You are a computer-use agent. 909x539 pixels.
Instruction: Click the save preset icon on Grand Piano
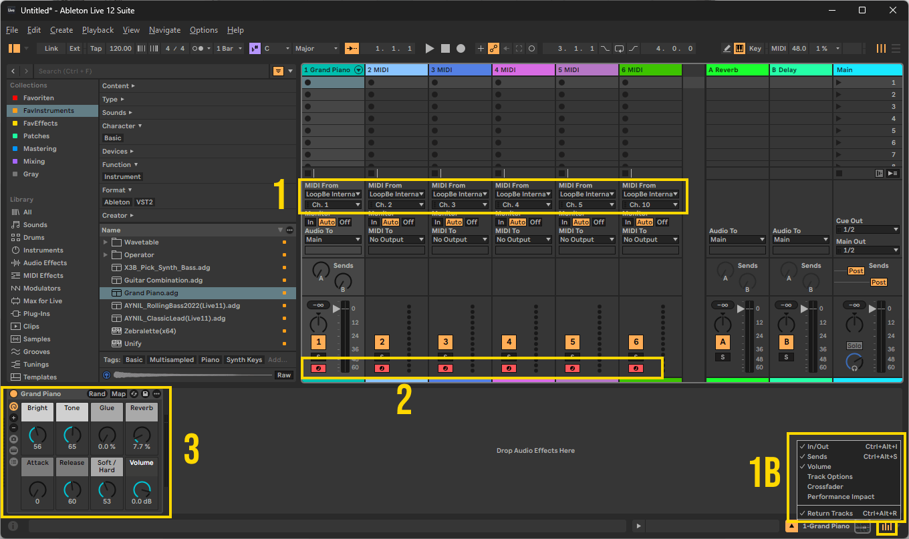point(145,393)
